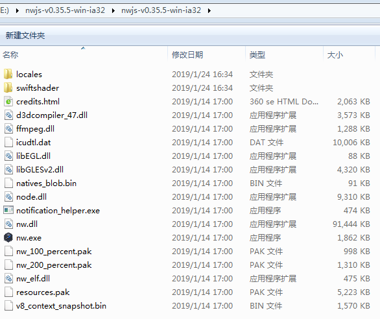This screenshot has height=319, width=380.
Task: Click the 1,570 KB size of v8_context_snapshot.bin
Action: (353, 306)
